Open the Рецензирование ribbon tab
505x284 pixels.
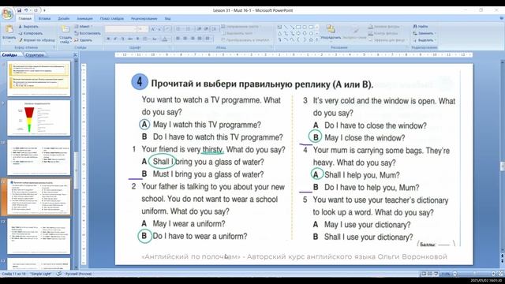coord(144,19)
